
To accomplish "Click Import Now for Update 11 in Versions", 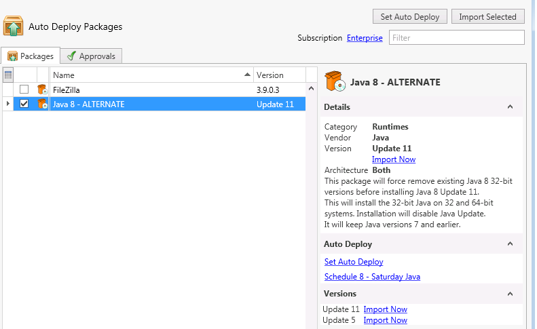I will pos(385,309).
